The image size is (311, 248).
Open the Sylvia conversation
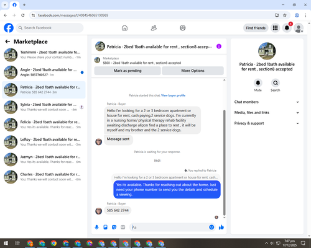[44, 107]
